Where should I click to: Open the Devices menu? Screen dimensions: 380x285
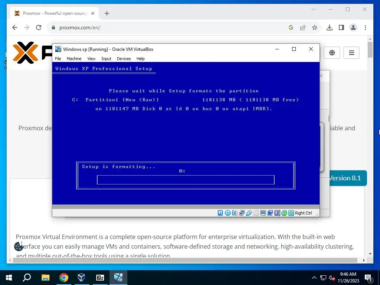click(124, 59)
